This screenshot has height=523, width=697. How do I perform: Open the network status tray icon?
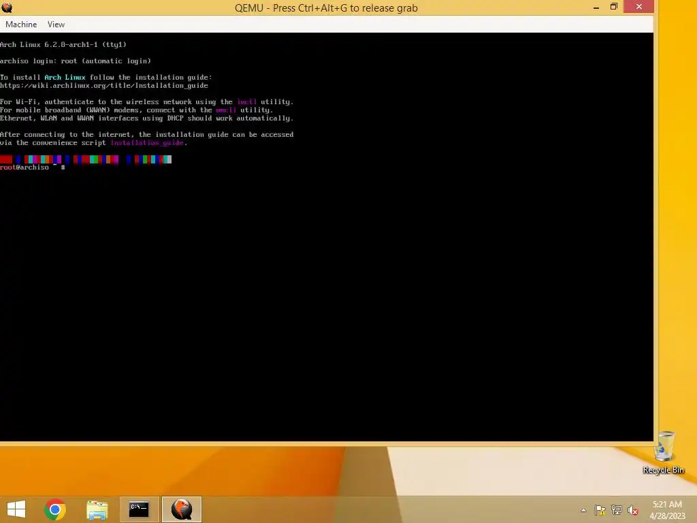[x=616, y=510]
